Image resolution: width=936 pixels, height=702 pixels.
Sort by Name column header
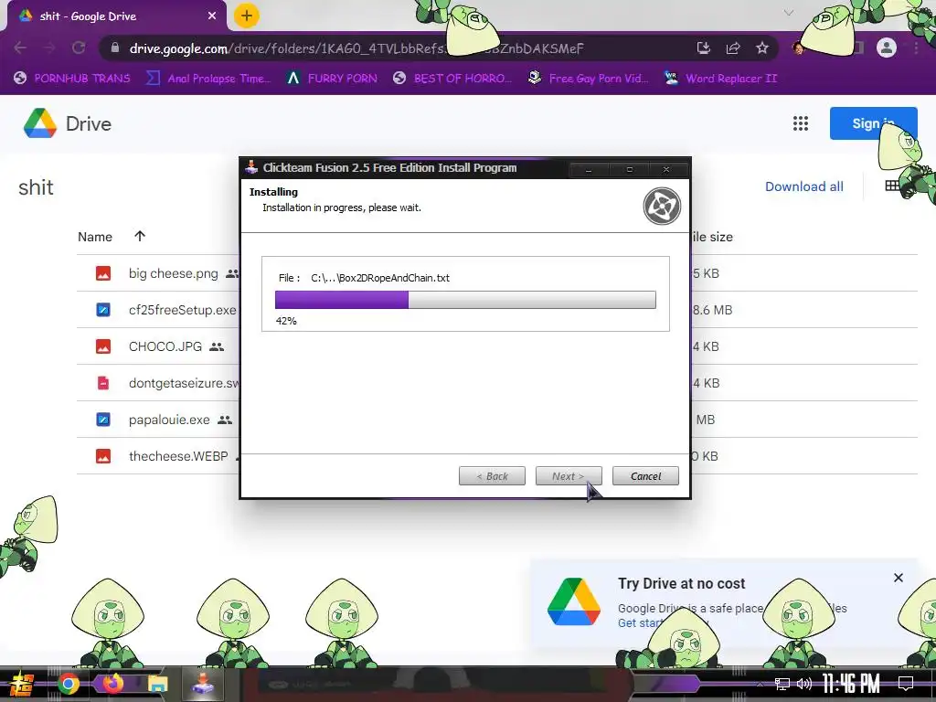click(x=95, y=237)
